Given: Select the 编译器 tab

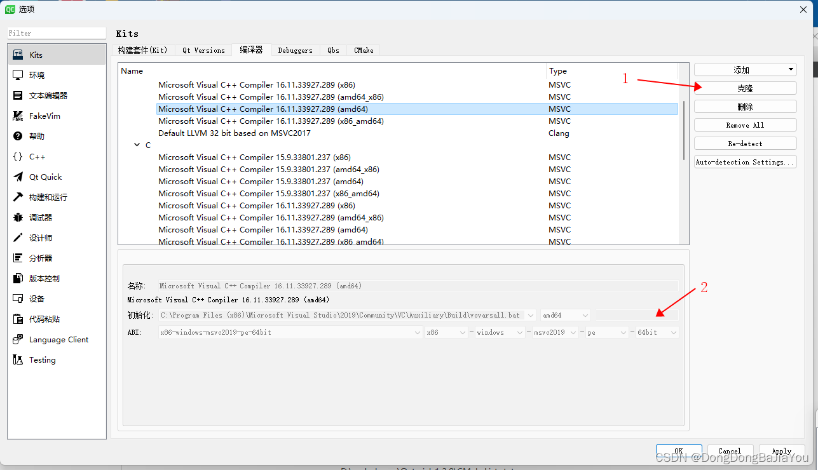Looking at the screenshot, I should coord(251,50).
